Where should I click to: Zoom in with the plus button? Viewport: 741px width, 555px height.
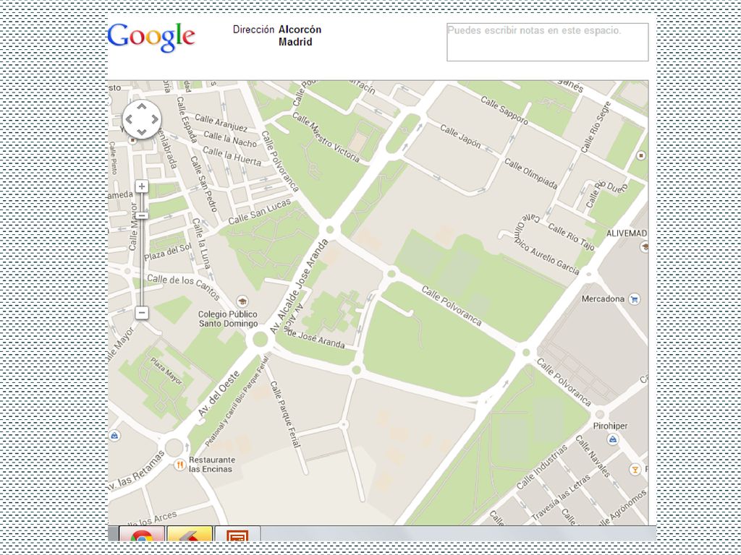coord(142,186)
